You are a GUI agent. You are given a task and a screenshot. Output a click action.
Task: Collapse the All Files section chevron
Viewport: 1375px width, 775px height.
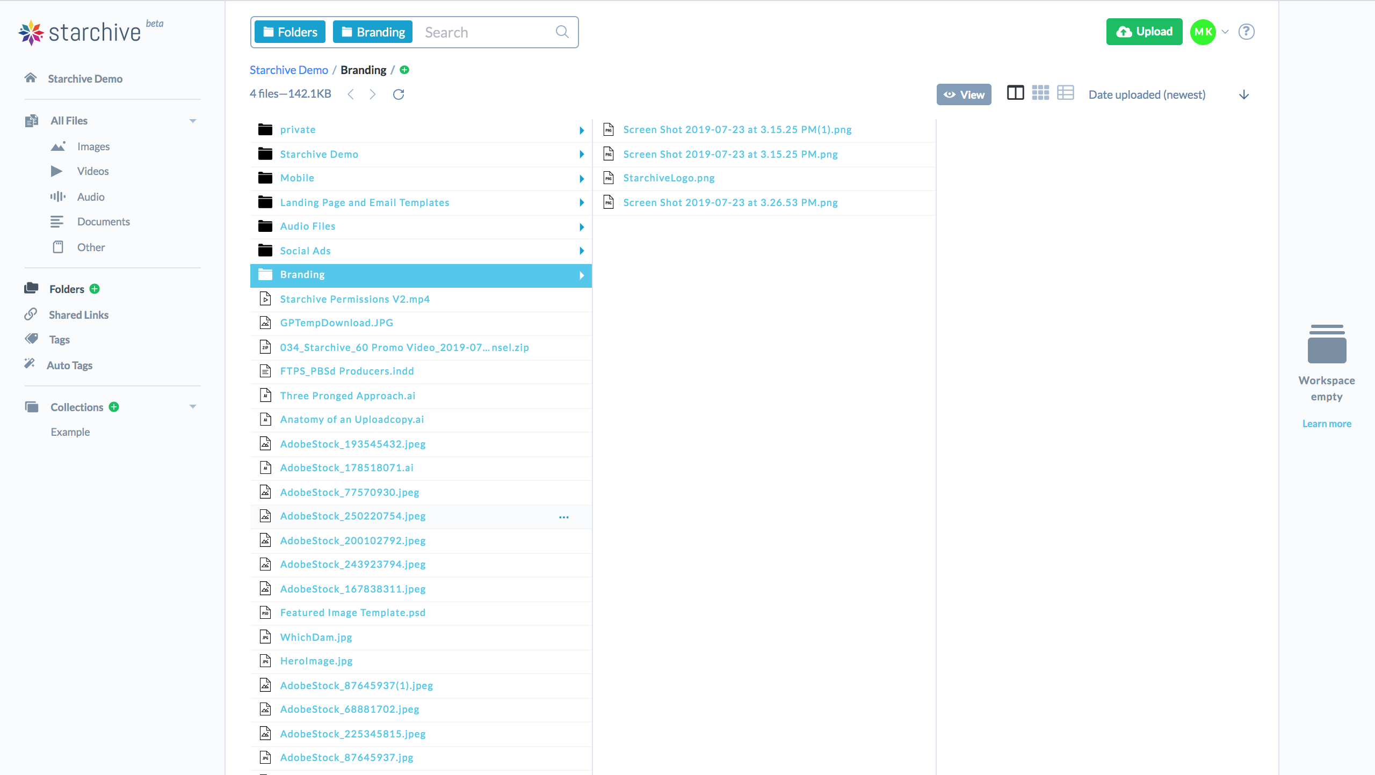click(193, 120)
